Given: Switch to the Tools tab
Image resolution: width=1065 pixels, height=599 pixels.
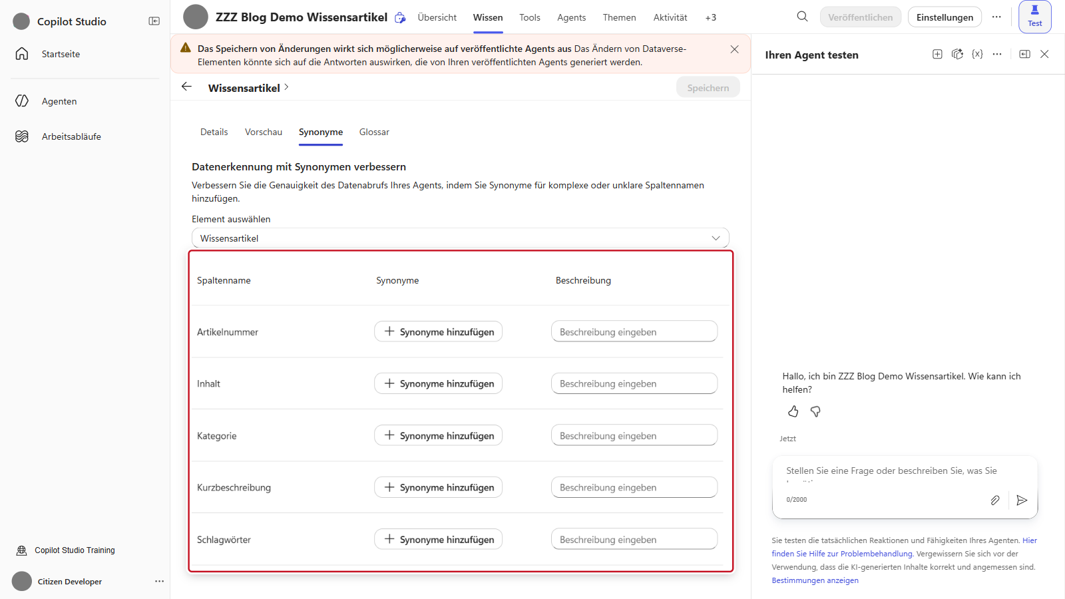Looking at the screenshot, I should (x=530, y=17).
